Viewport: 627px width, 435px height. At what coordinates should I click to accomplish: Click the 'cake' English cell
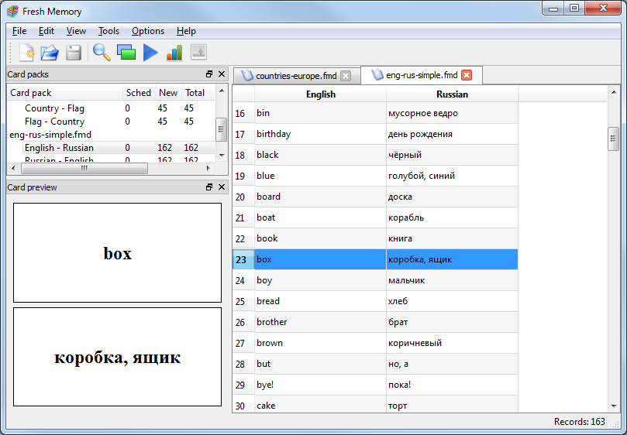click(320, 405)
